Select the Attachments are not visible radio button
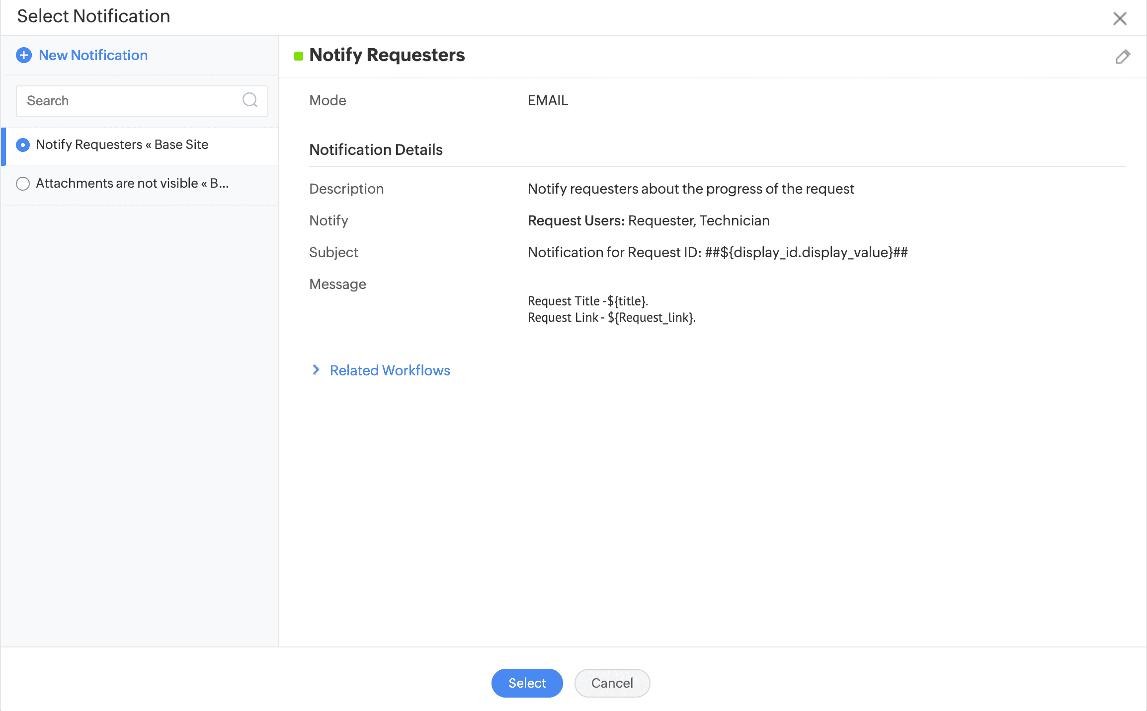 23,184
